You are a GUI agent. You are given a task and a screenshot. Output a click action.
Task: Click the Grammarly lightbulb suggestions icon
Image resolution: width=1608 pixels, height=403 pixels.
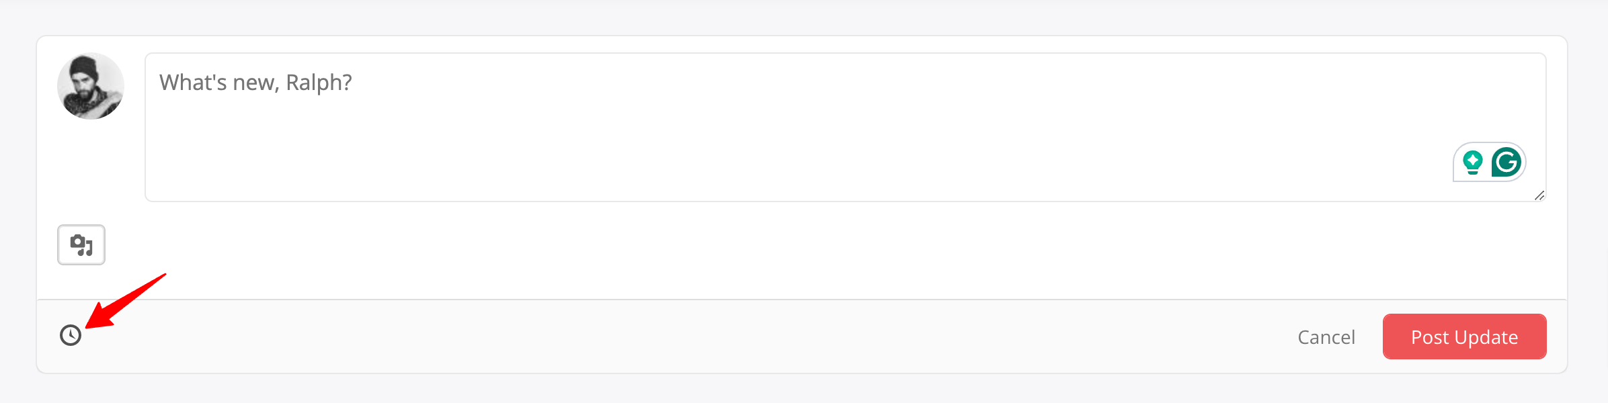(x=1472, y=163)
